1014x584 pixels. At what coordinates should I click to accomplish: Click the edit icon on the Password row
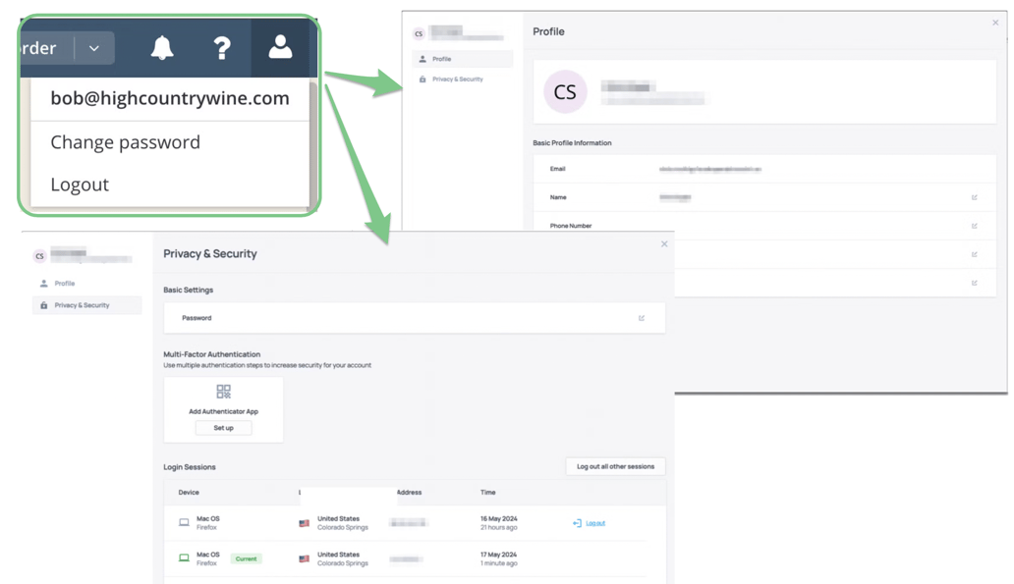click(643, 318)
